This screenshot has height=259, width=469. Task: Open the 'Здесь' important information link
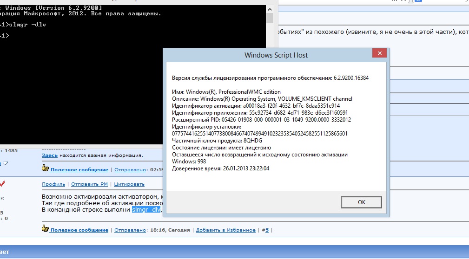point(49,155)
